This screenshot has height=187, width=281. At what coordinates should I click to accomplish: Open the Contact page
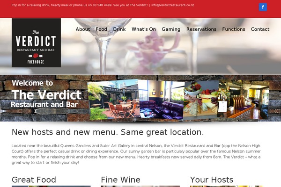[260, 29]
